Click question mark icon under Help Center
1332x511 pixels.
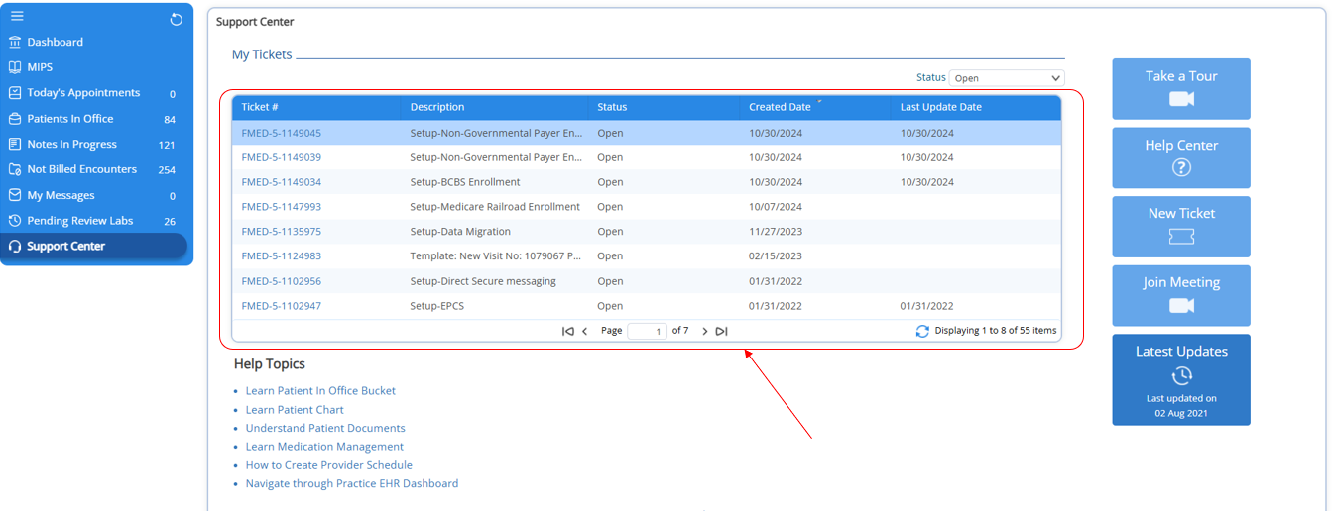[1181, 167]
